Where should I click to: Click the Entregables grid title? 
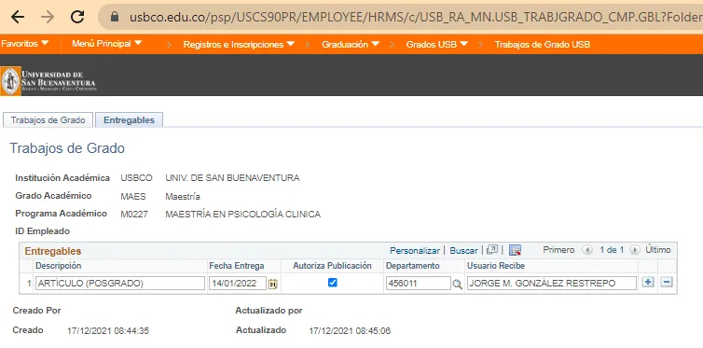click(53, 251)
